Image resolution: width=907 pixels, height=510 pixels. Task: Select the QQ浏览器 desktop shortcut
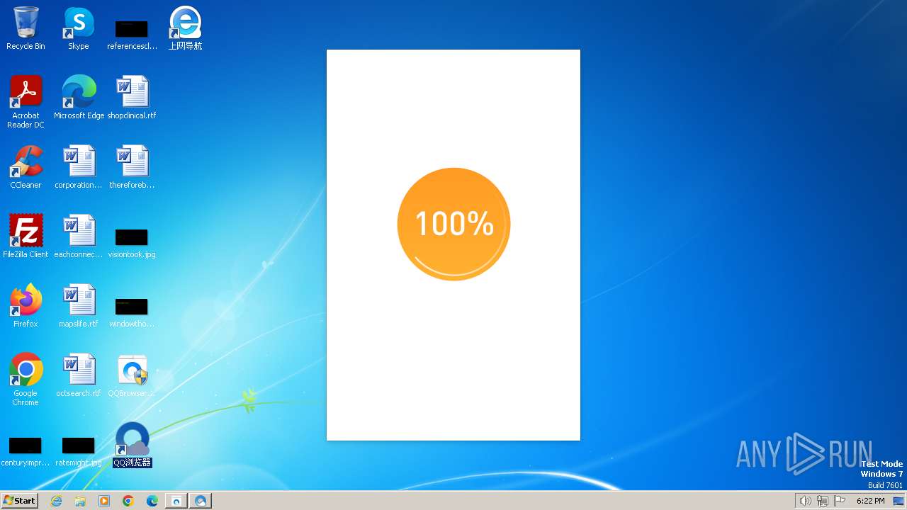[x=133, y=445]
